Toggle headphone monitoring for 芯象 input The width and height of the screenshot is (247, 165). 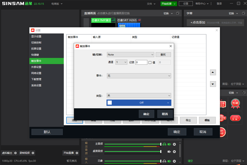click(164, 161)
